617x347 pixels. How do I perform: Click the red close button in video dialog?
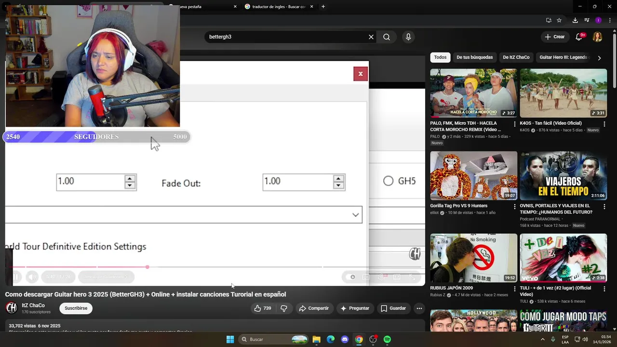pos(361,74)
